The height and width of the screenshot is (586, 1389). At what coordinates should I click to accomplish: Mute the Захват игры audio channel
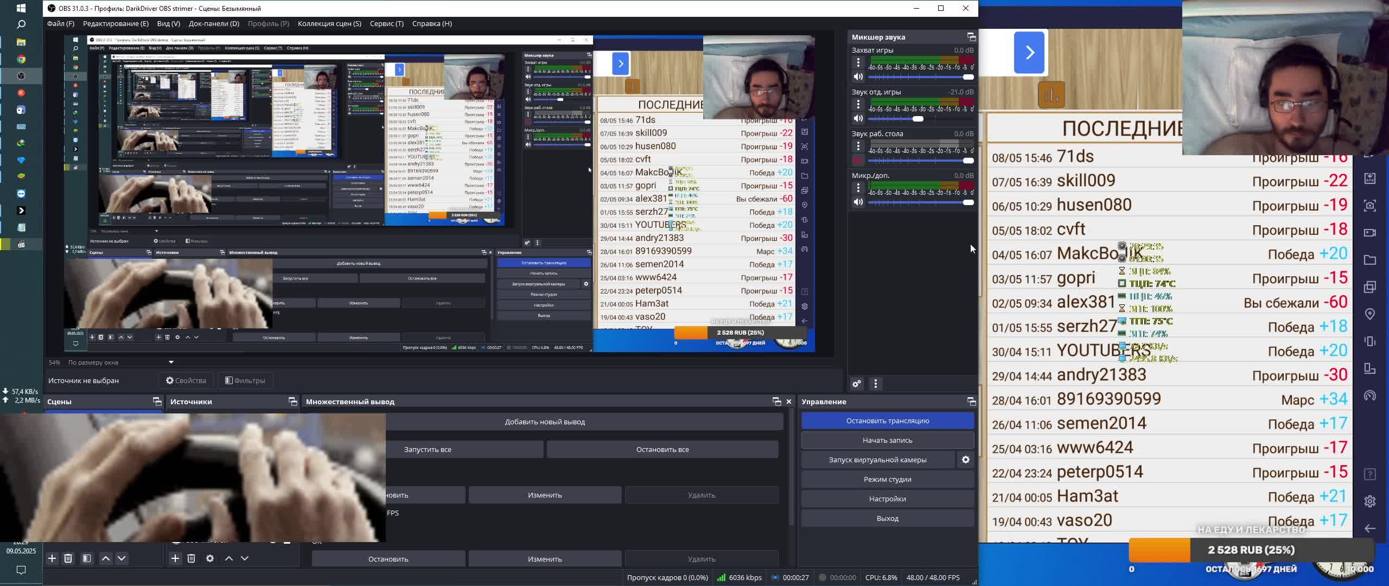click(858, 77)
